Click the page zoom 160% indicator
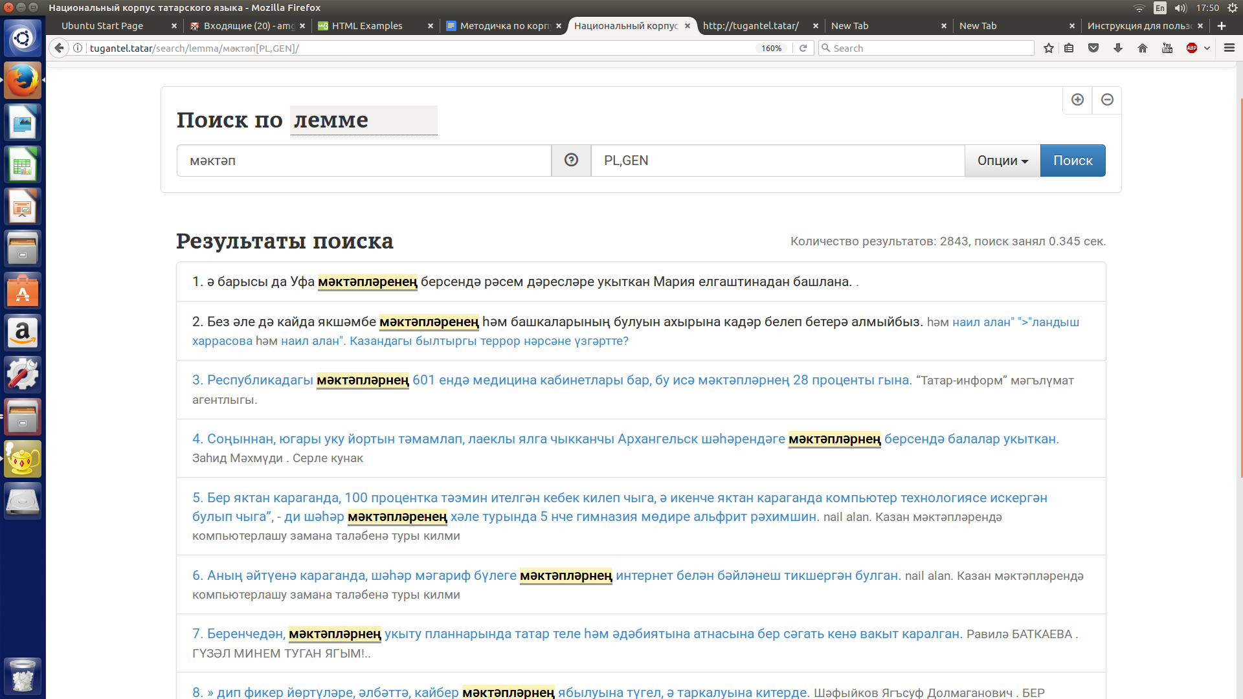The image size is (1243, 699). pyautogui.click(x=771, y=48)
